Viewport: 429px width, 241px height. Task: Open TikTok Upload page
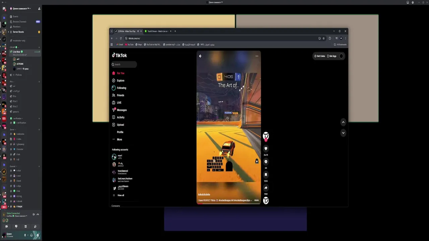[x=118, y=125]
